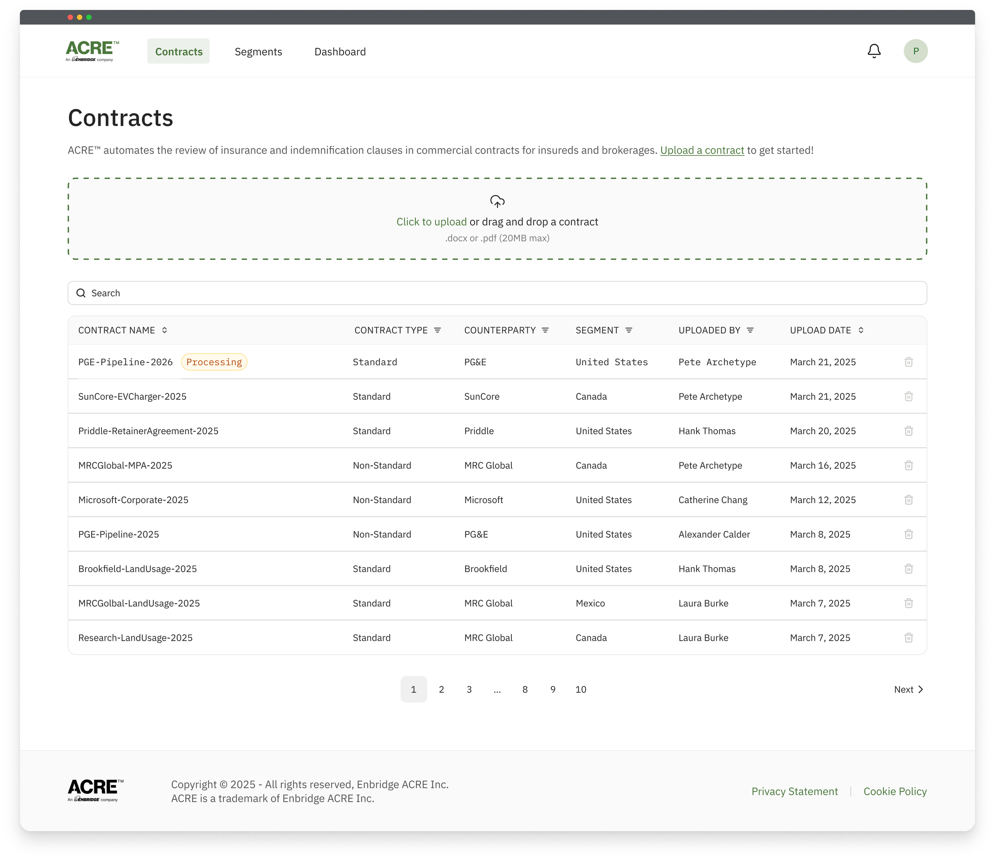The image size is (995, 861).
Task: Switch to the Dashboard tab
Action: click(x=339, y=51)
